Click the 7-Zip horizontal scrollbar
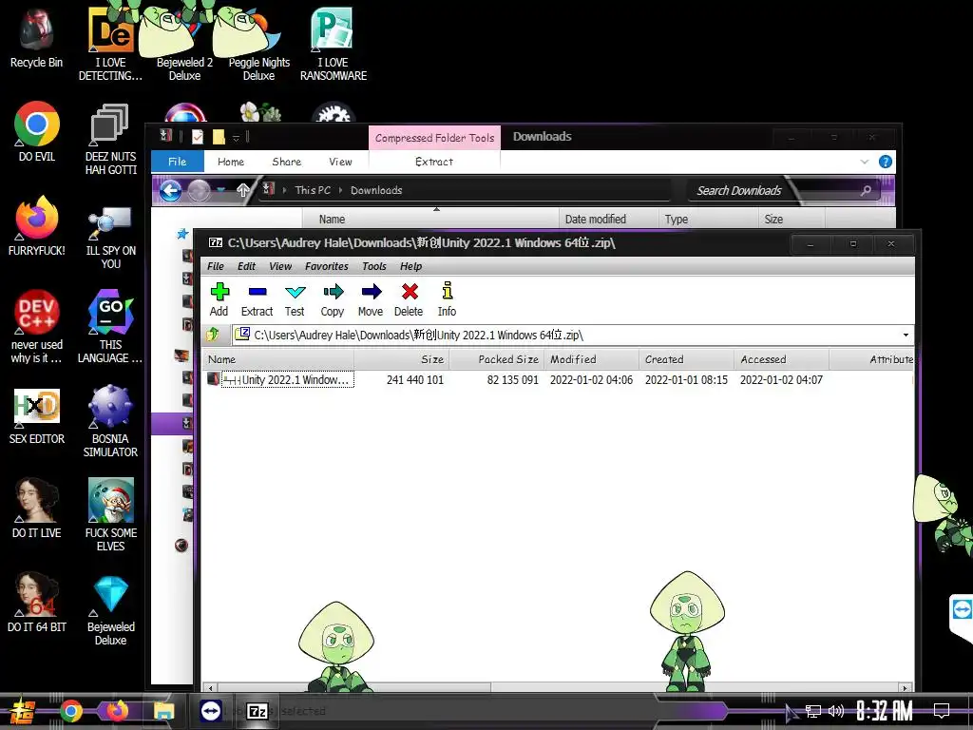Screen dimensions: 973x730 (559, 688)
